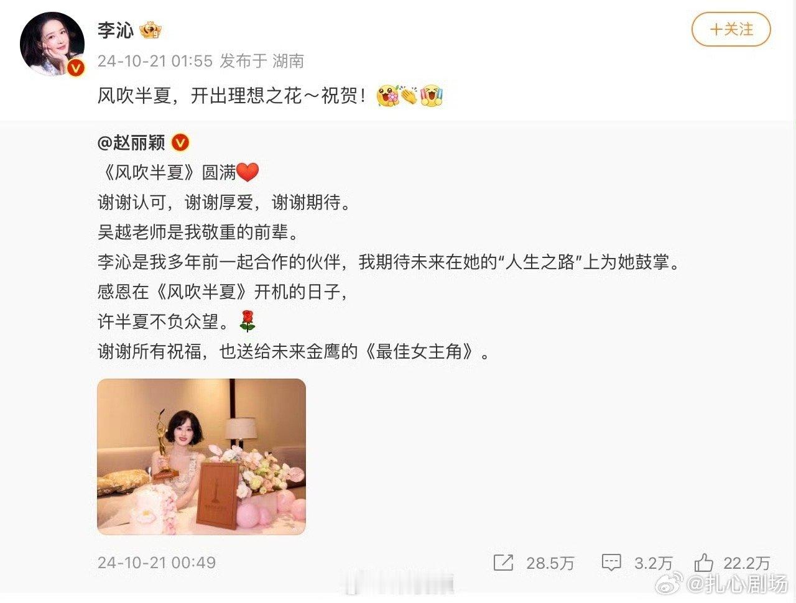Click the repost share icon
796x603 pixels.
click(x=502, y=563)
